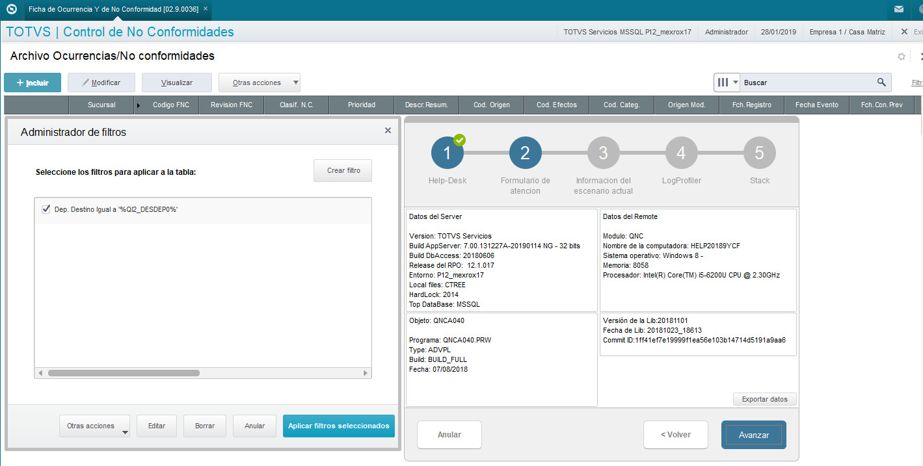
Task: Select step 4 LogProfiler
Action: (x=682, y=153)
